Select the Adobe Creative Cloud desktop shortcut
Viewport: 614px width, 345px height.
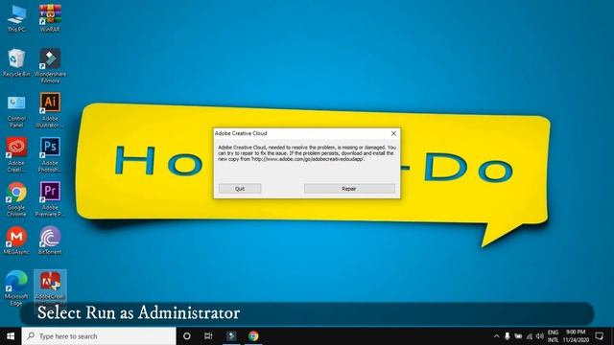click(x=16, y=155)
